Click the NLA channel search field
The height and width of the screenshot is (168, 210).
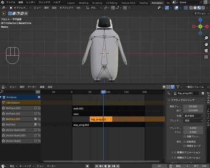18,92
